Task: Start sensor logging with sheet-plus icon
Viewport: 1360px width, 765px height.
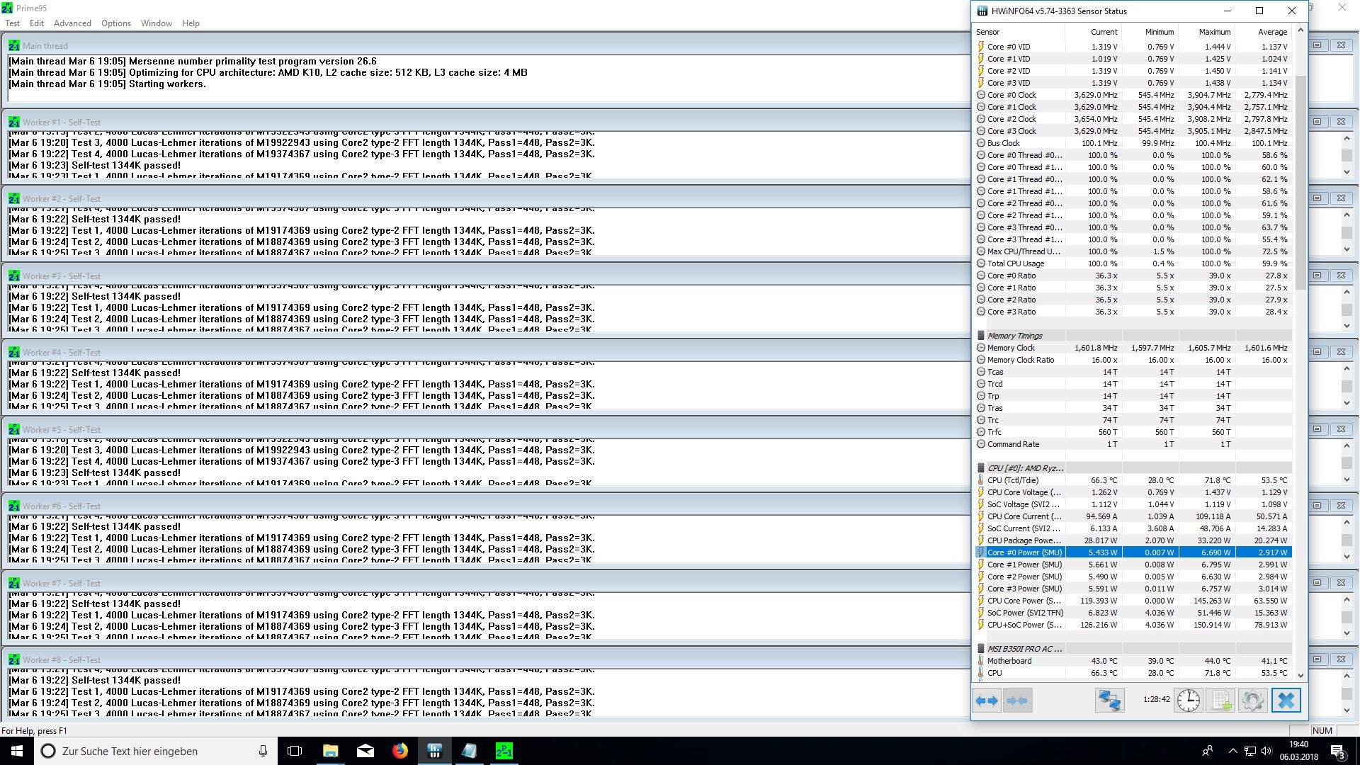Action: click(x=1221, y=701)
